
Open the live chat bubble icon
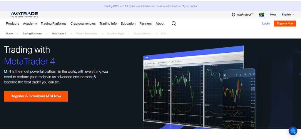tap(293, 131)
